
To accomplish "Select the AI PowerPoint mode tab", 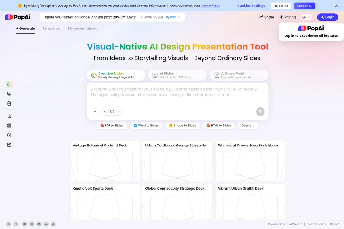I will tap(239, 75).
